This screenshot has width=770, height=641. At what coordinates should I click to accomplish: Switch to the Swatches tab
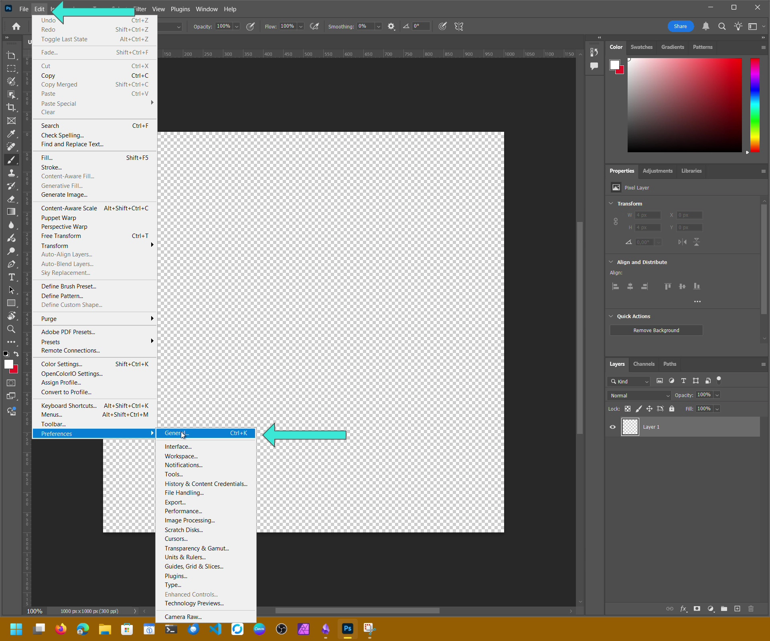641,47
